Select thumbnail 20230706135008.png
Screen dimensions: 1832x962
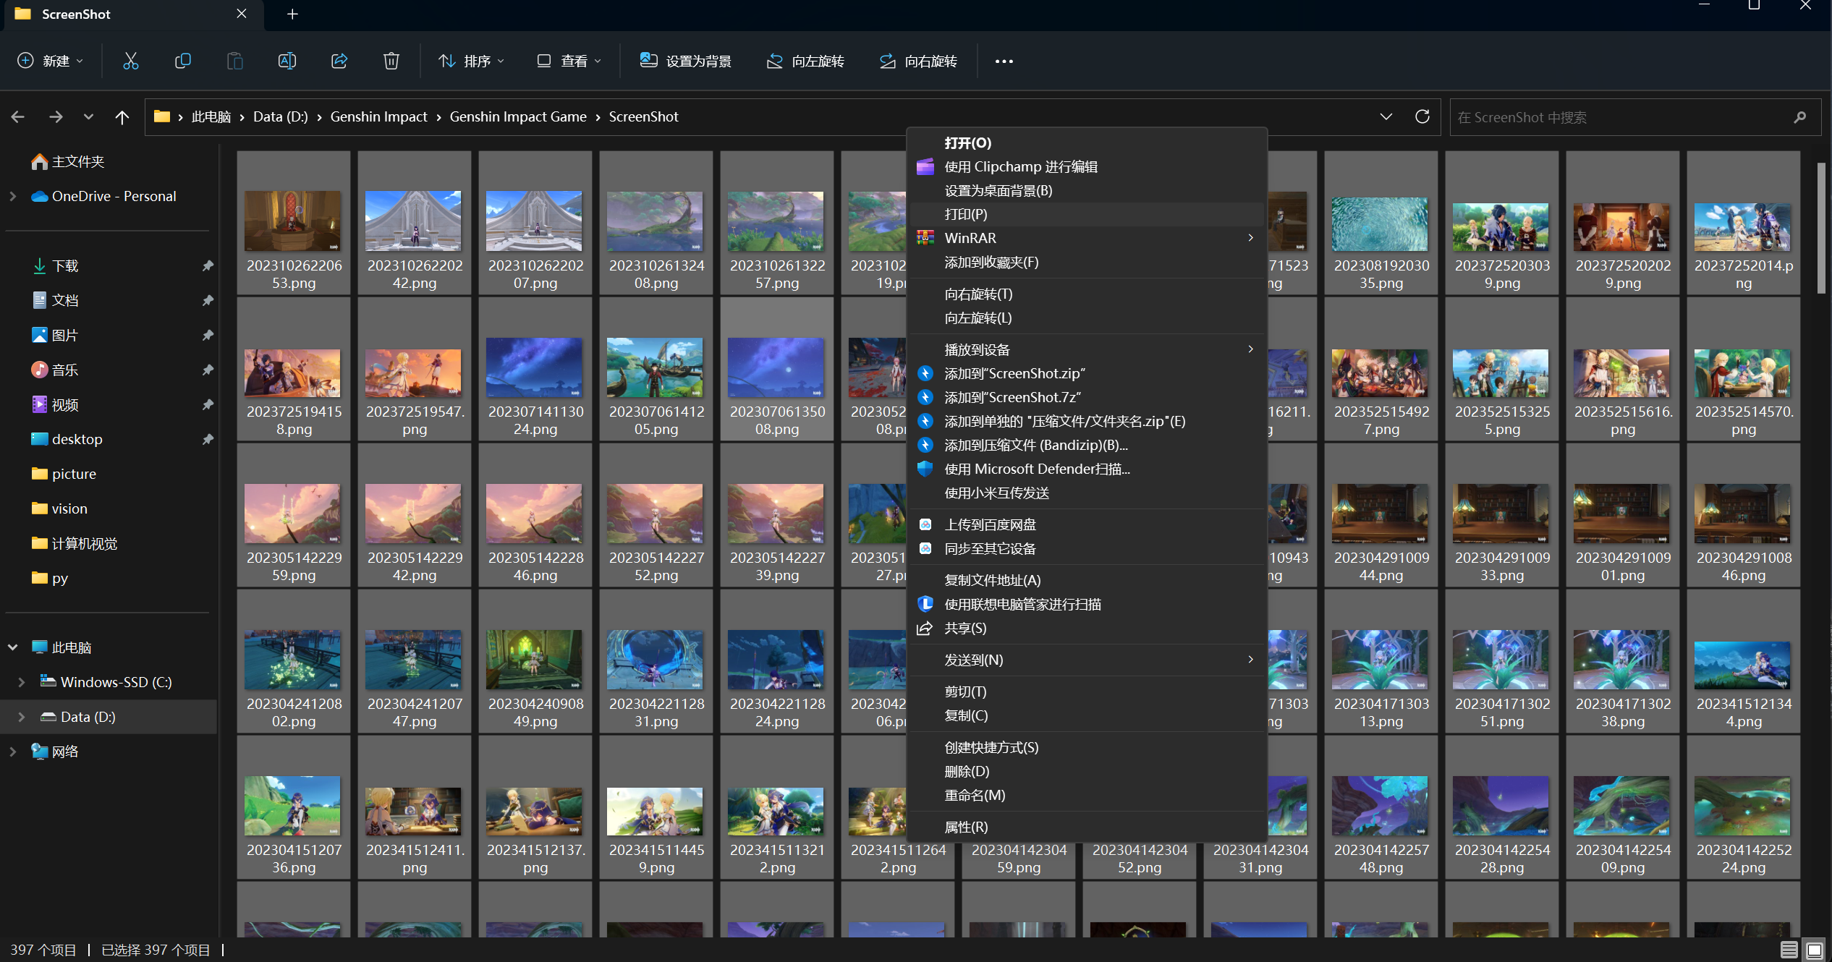click(x=777, y=369)
